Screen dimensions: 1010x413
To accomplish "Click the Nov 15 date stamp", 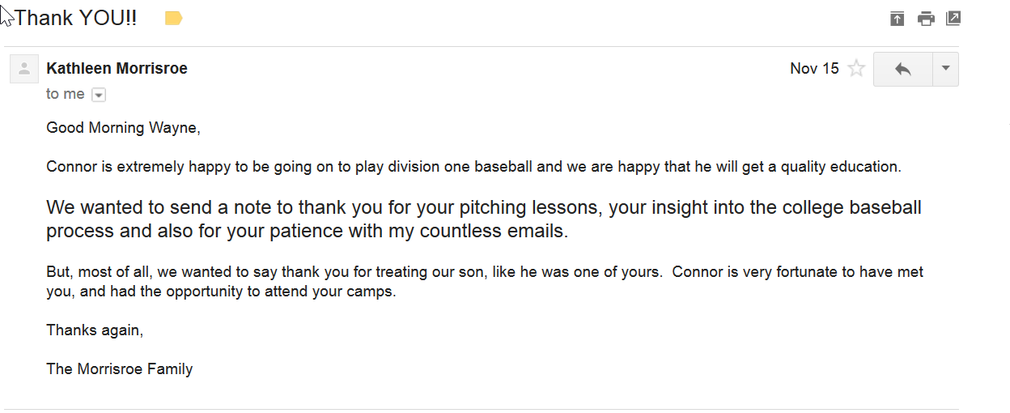I will (814, 69).
